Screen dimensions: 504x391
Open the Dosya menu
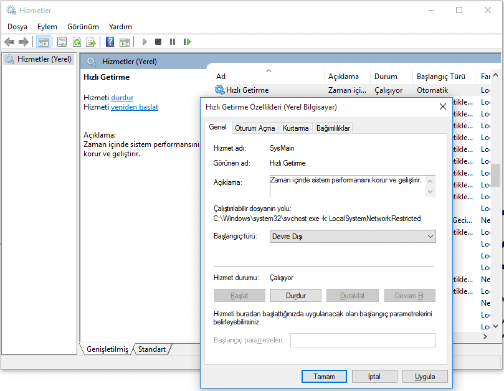point(17,27)
